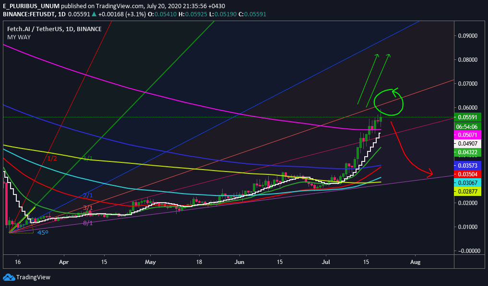Click the yellow price label 0.02877

coord(468,191)
